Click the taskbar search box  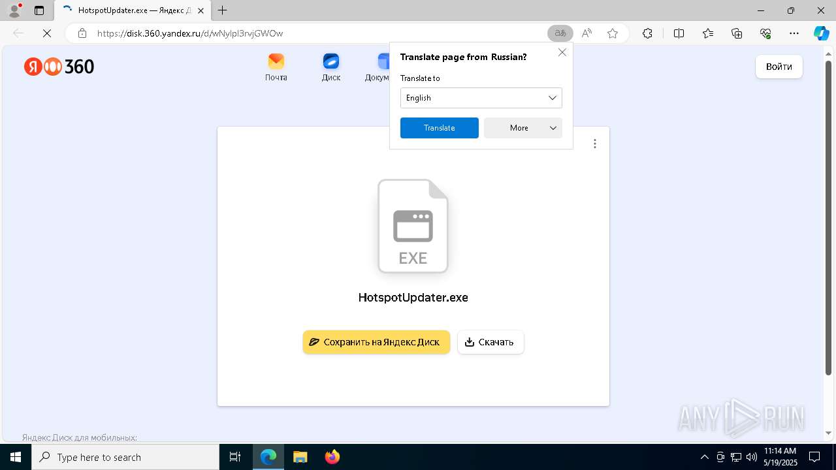(x=125, y=457)
